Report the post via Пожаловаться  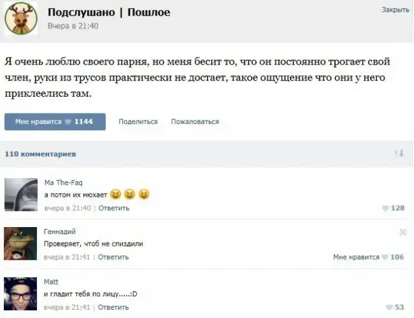[195, 121]
